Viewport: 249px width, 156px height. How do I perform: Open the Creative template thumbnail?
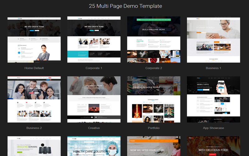click(94, 100)
